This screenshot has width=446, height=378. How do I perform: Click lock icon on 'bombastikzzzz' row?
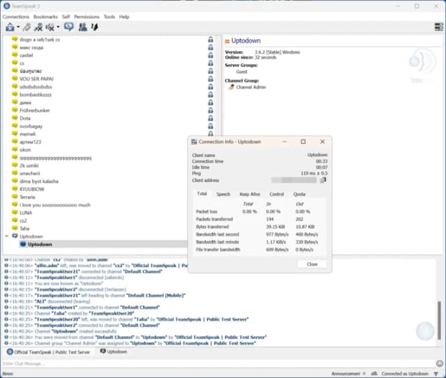click(210, 95)
